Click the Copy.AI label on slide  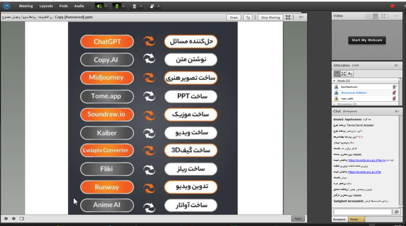[x=106, y=60]
